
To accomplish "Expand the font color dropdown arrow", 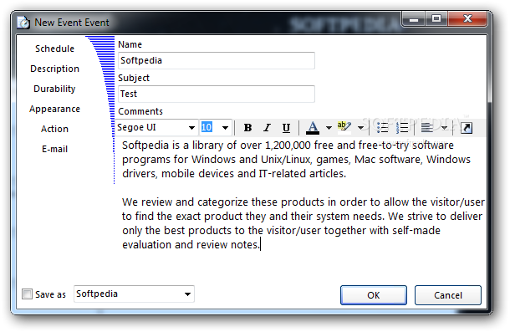I will [329, 128].
